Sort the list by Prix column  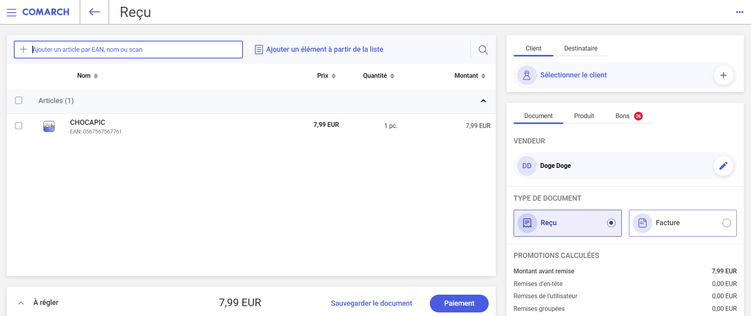[x=326, y=76]
